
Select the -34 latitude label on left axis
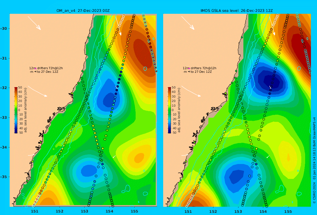[3, 147]
